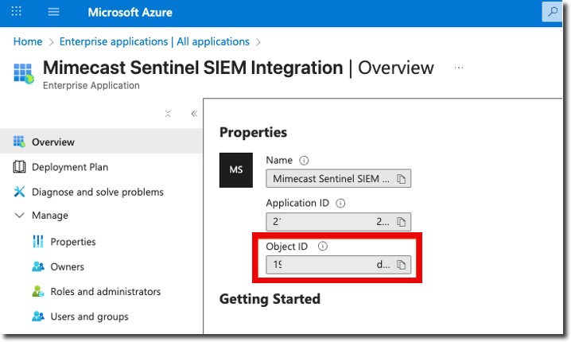Copy the Object ID to clipboard
Viewport: 571px width, 342px height.
(x=402, y=264)
